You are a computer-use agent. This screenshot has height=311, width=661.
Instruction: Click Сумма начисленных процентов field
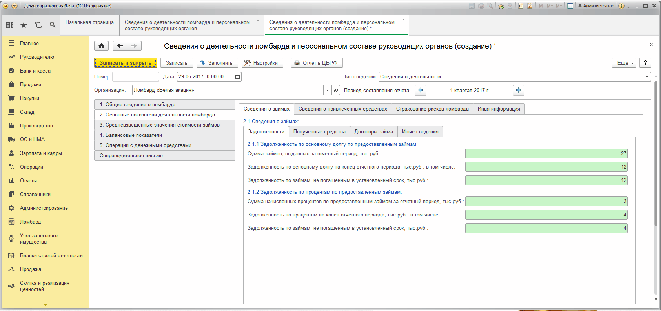coord(546,202)
